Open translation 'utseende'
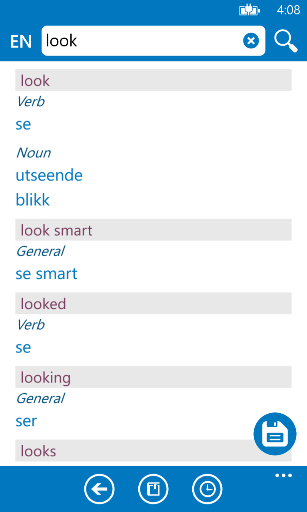Screen dimensions: 307x512 click(49, 175)
